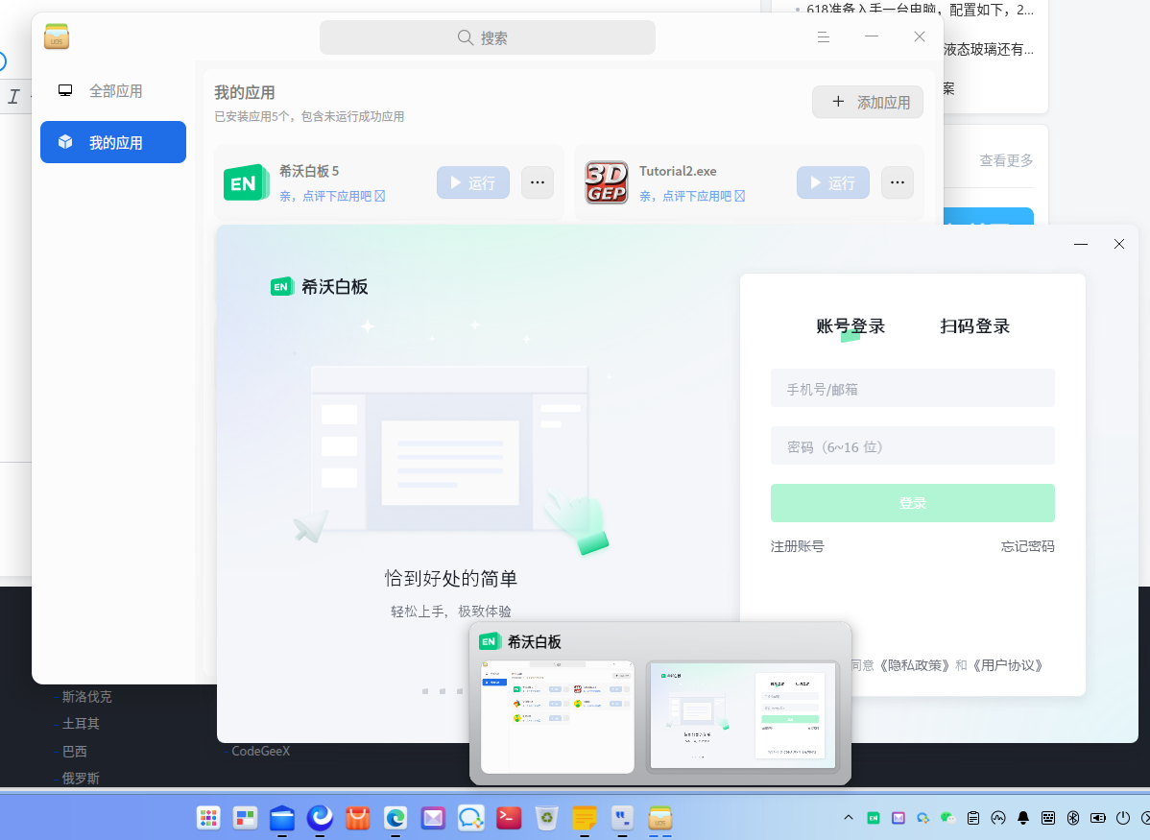The height and width of the screenshot is (840, 1150).
Task: Switch to 扫码登录 tab
Action: pyautogui.click(x=975, y=326)
